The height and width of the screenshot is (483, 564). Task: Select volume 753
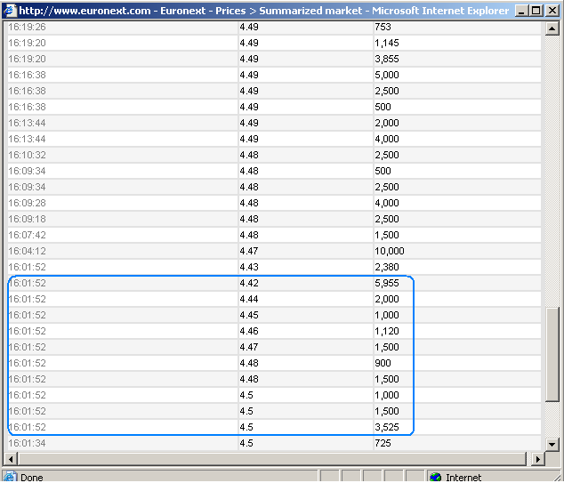(383, 27)
